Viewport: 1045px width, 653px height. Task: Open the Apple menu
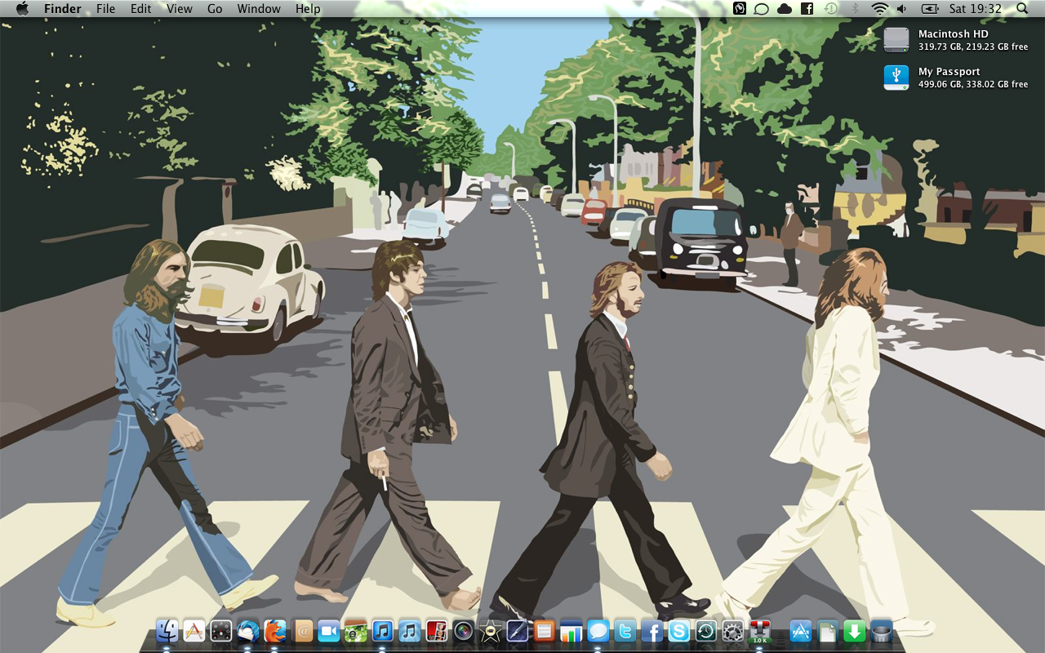click(x=22, y=9)
